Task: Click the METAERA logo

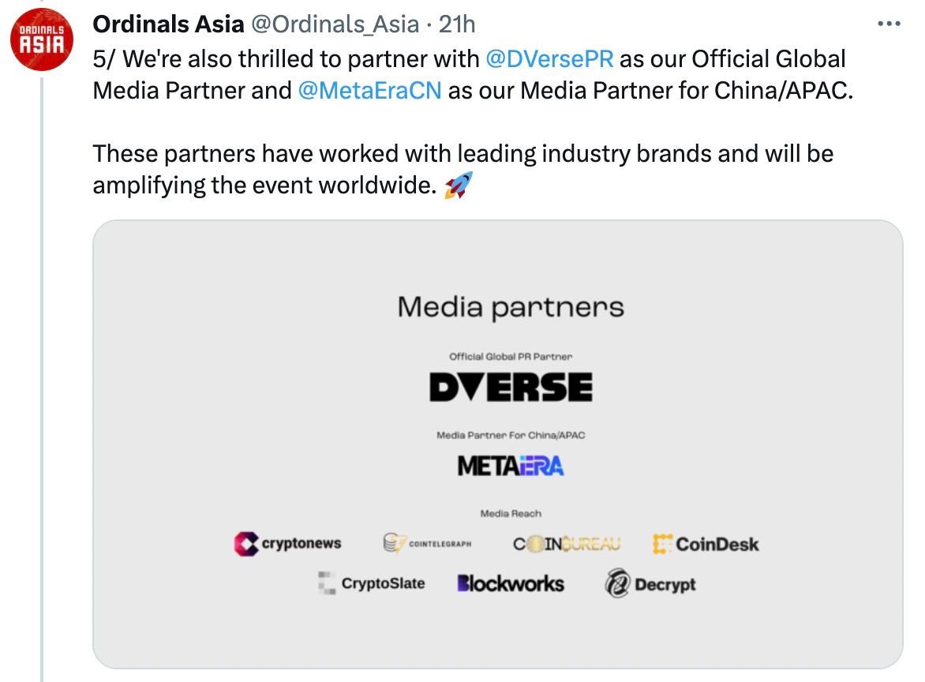Action: tap(511, 467)
